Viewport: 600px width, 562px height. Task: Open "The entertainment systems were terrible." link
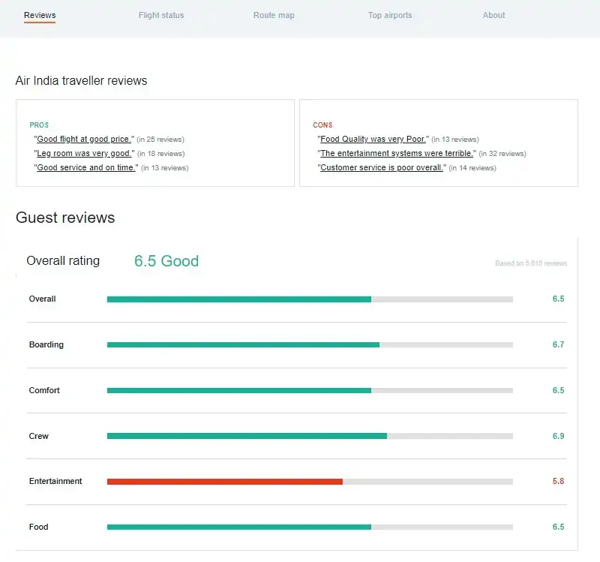click(x=397, y=154)
